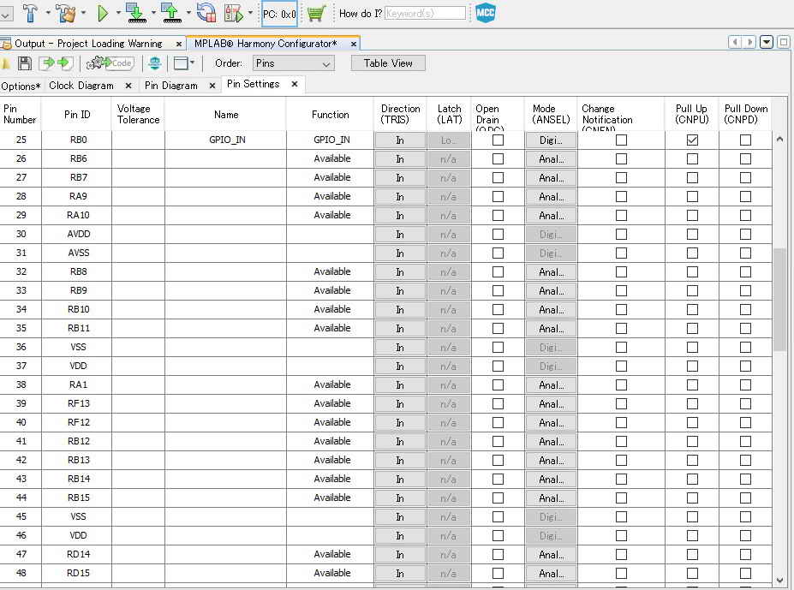Check Pull Up for pin RA9

(x=692, y=196)
